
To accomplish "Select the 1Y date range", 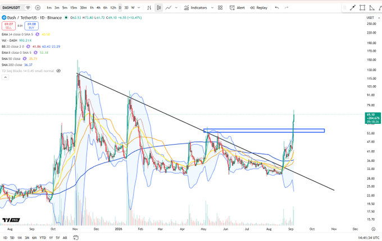I will click(51, 238).
